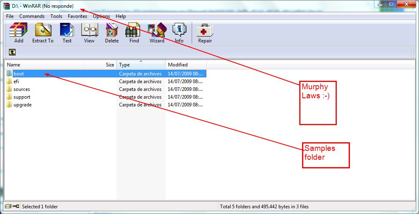Image resolution: width=419 pixels, height=214 pixels.
Task: Click the Add archive toolbar icon
Action: point(18,33)
